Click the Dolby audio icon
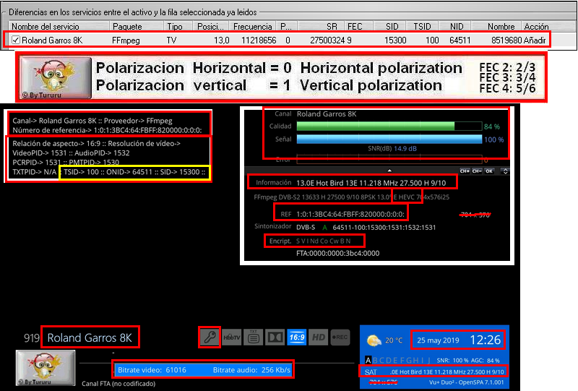 pyautogui.click(x=275, y=337)
